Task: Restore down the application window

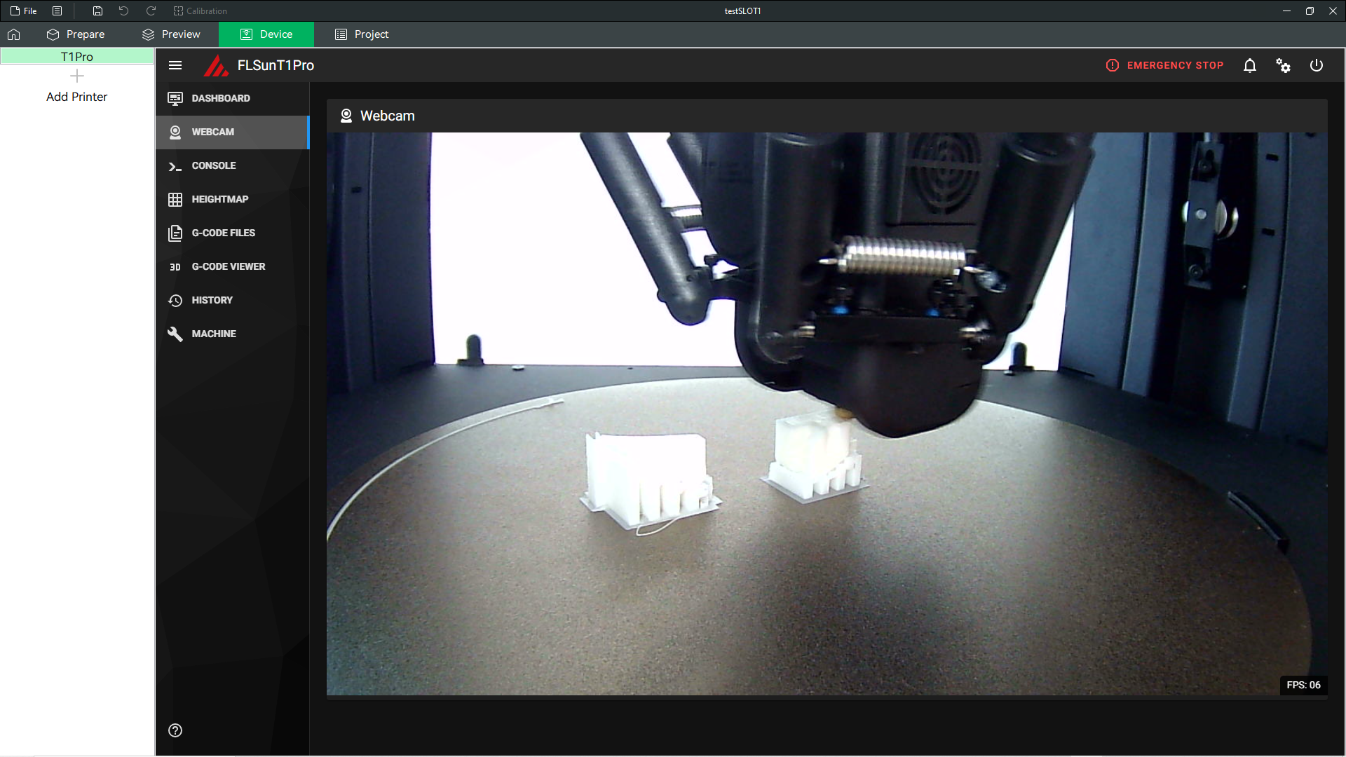Action: coord(1310,11)
